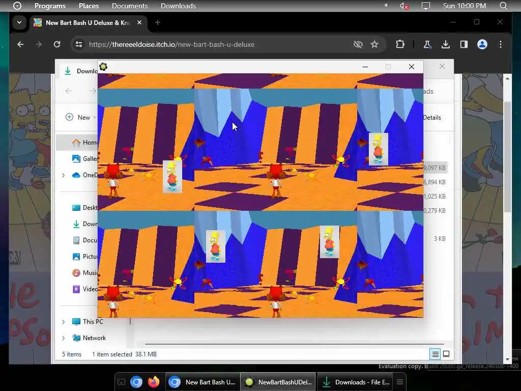Viewport: 521px width, 391px height.
Task: Open Chrome Labs flask icon
Action: tap(427, 44)
